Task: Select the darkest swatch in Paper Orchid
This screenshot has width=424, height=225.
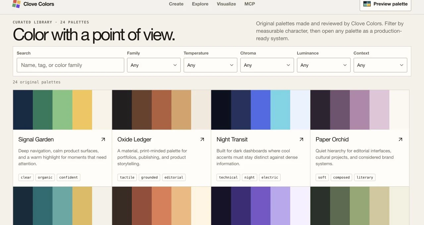Action: point(320,110)
